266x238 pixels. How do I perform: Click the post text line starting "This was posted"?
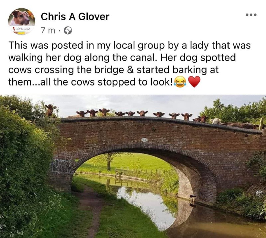[x=130, y=46]
